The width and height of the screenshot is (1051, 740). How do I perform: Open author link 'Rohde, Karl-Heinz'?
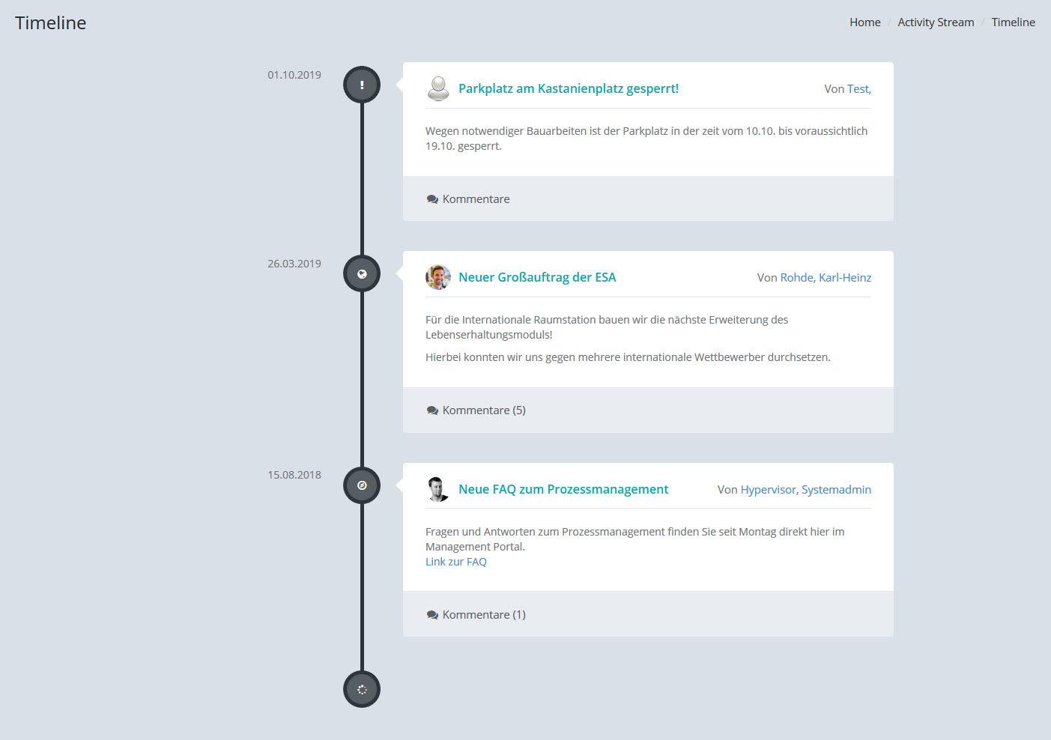[x=826, y=277]
